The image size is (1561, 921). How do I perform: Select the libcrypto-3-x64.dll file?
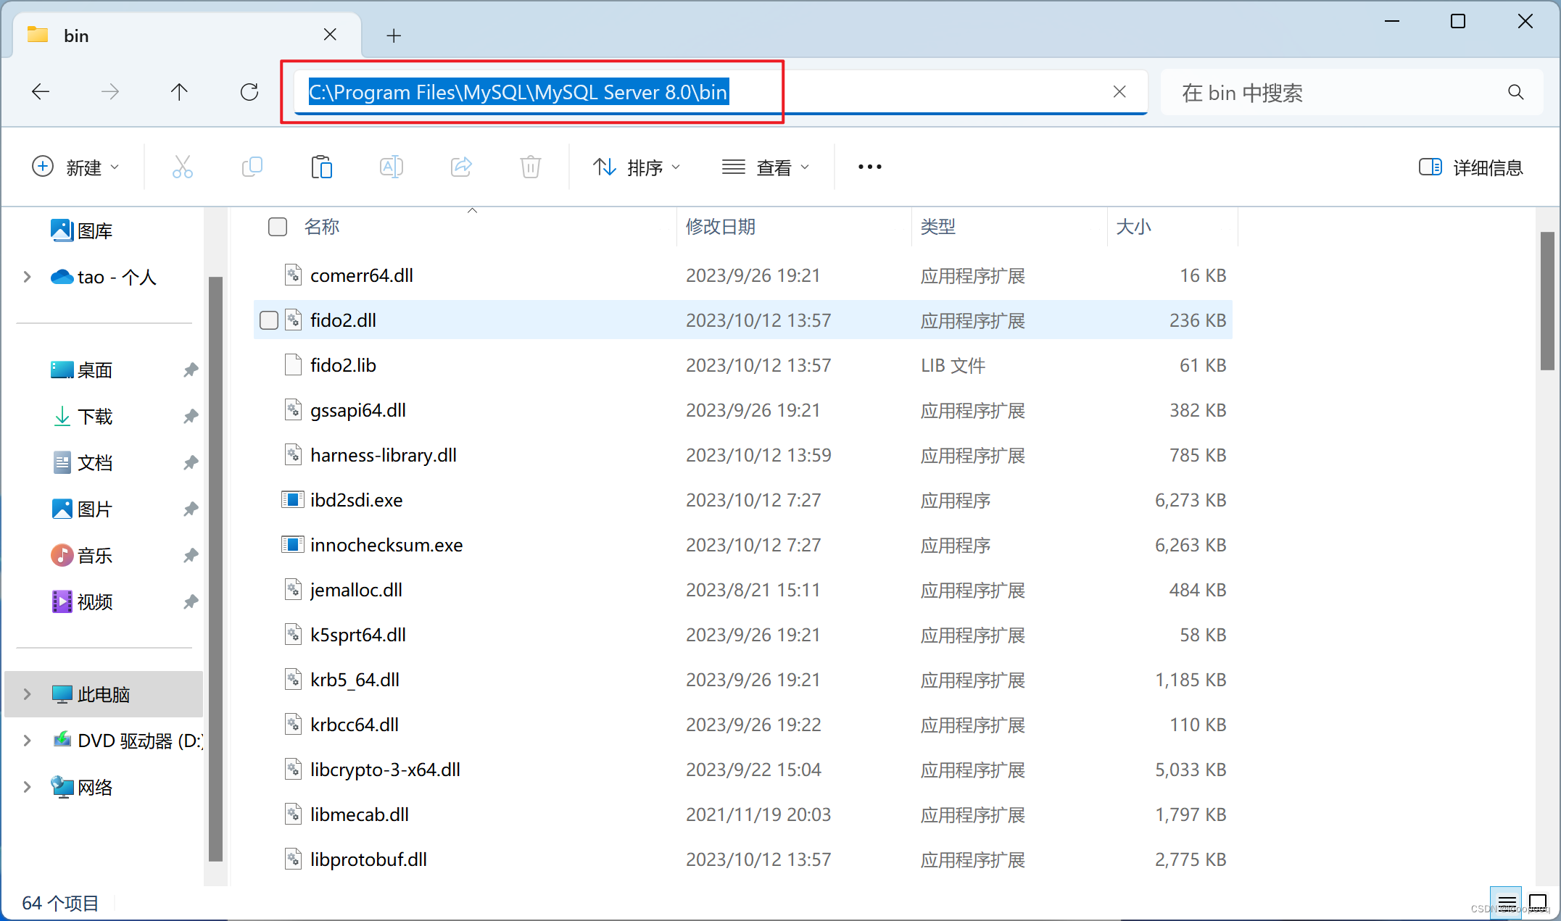(x=743, y=770)
